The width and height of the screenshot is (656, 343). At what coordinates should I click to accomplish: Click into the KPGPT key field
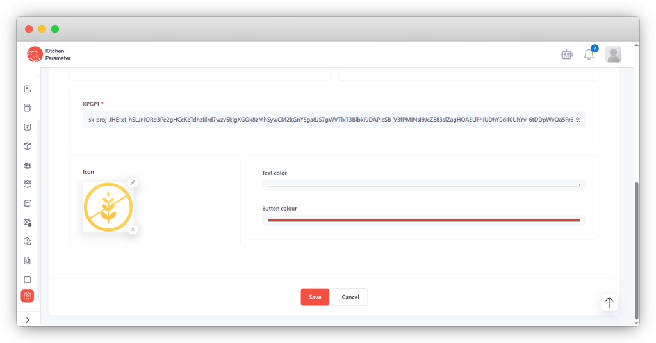click(334, 119)
